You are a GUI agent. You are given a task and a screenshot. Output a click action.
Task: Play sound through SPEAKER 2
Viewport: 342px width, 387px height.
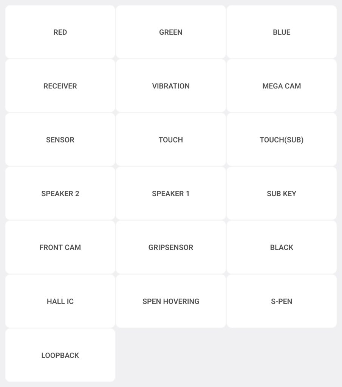click(x=60, y=193)
